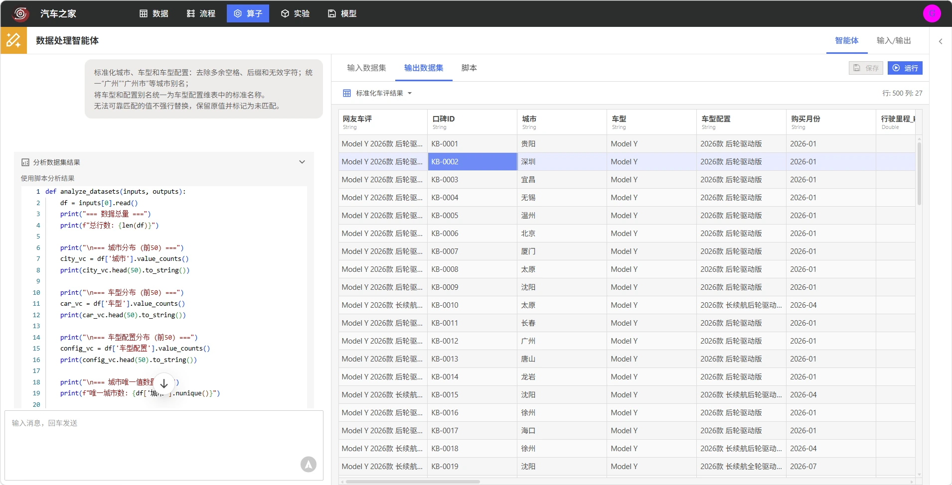The height and width of the screenshot is (485, 952).
Task: Select the 算子 menu in the top bar
Action: point(248,13)
